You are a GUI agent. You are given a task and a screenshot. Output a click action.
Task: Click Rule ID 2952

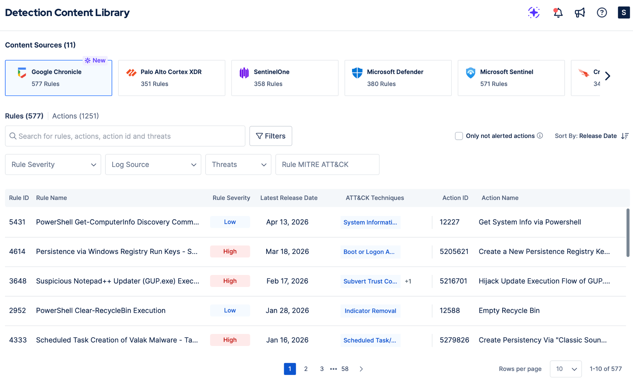point(18,310)
